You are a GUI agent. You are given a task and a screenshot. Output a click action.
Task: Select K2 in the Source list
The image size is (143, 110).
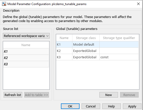[x=26, y=58]
